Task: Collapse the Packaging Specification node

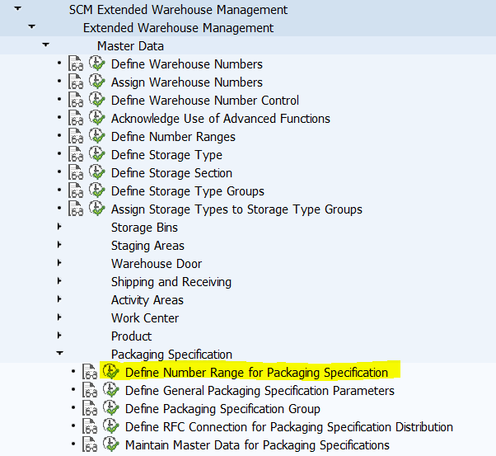Action: point(59,353)
